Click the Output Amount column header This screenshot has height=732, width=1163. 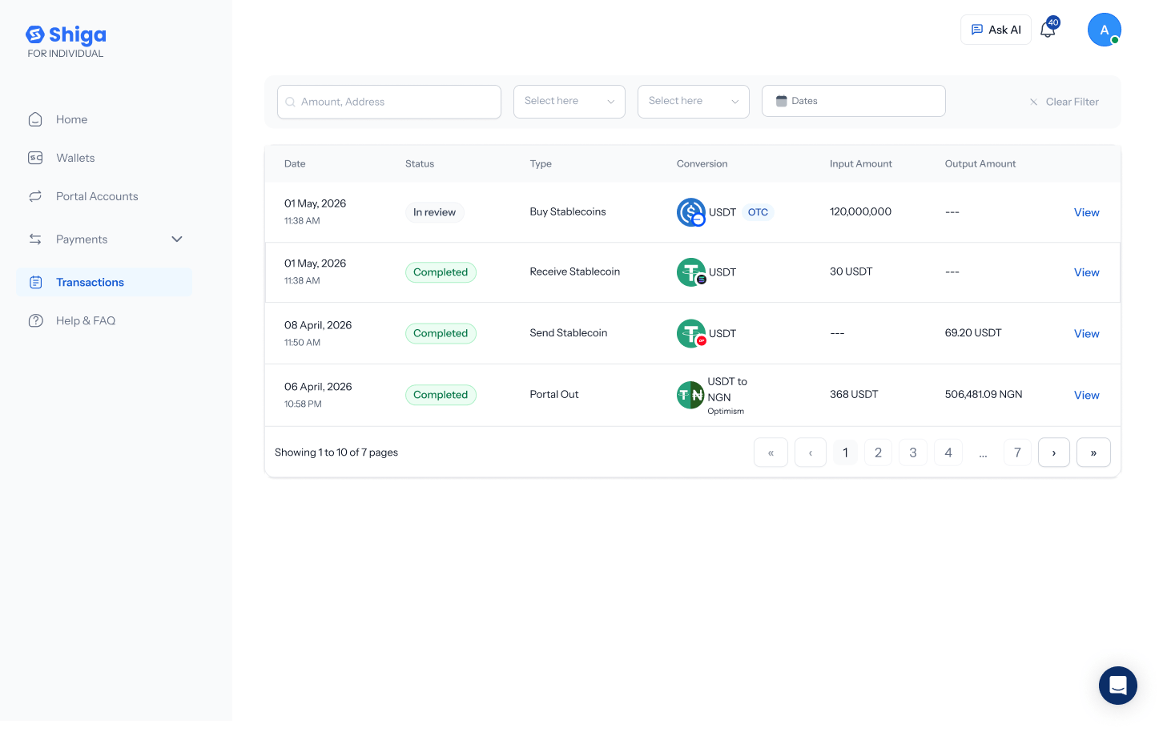(980, 164)
